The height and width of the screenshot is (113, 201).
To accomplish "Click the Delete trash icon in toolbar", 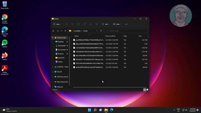I will (97, 24).
